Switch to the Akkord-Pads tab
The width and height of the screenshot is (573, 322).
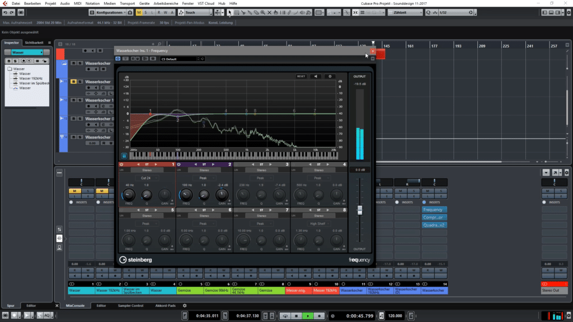(165, 306)
